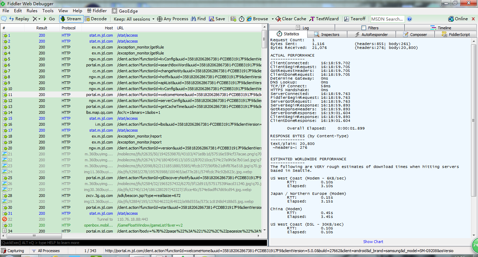Sort sessions by Host column header

click(x=98, y=28)
